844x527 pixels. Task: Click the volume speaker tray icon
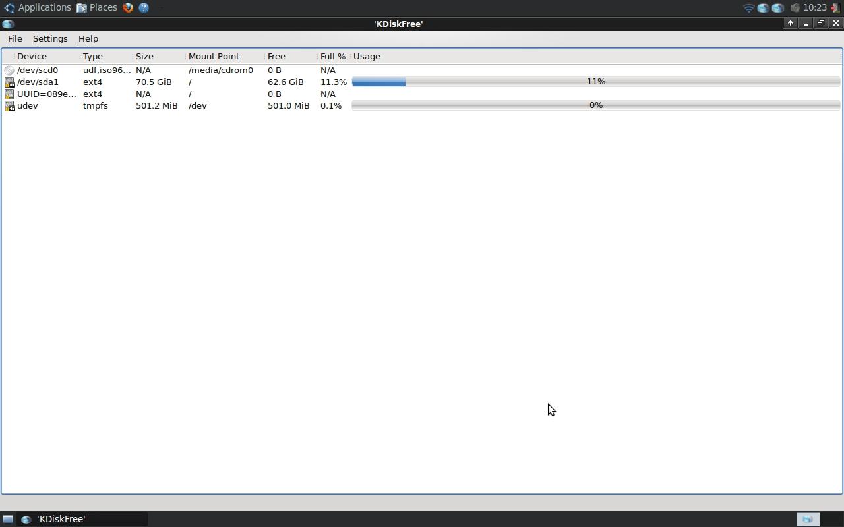pos(795,8)
